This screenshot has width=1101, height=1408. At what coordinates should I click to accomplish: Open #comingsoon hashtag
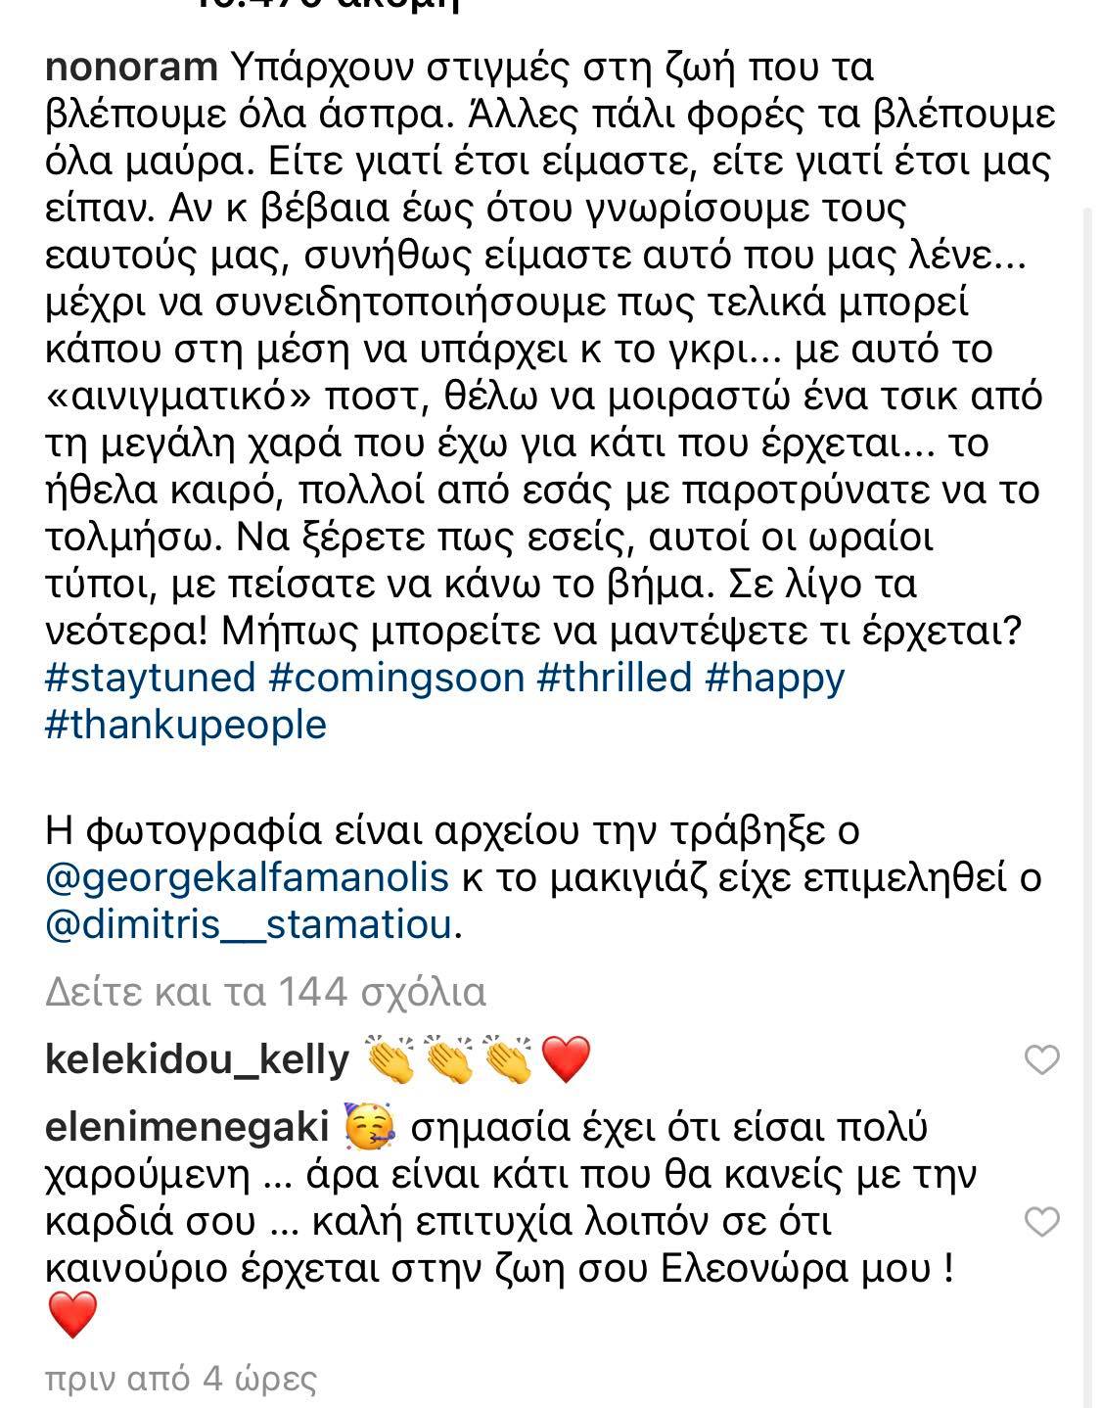pyautogui.click(x=396, y=678)
